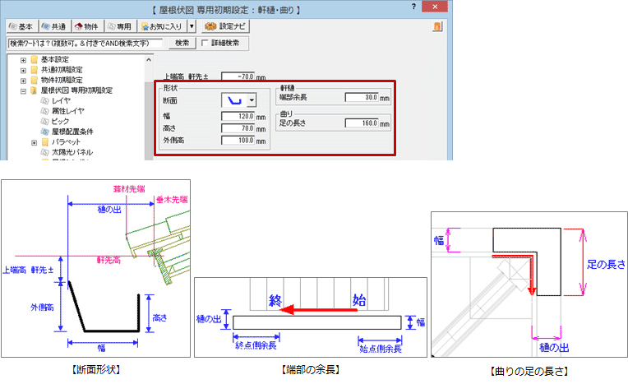
Task: Click the 物件初期設定 folder icon
Action: [35, 80]
